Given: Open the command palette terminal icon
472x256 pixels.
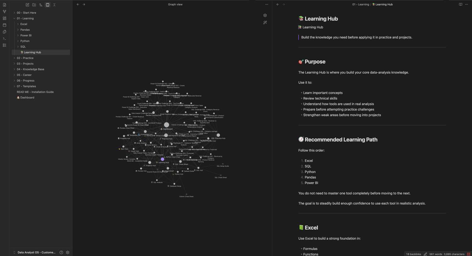Looking at the screenshot, I should pyautogui.click(x=4, y=39).
